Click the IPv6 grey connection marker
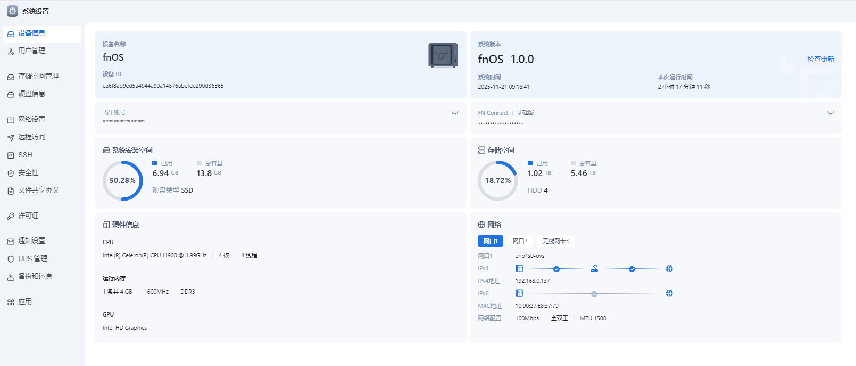The height and width of the screenshot is (366, 856). tap(594, 294)
